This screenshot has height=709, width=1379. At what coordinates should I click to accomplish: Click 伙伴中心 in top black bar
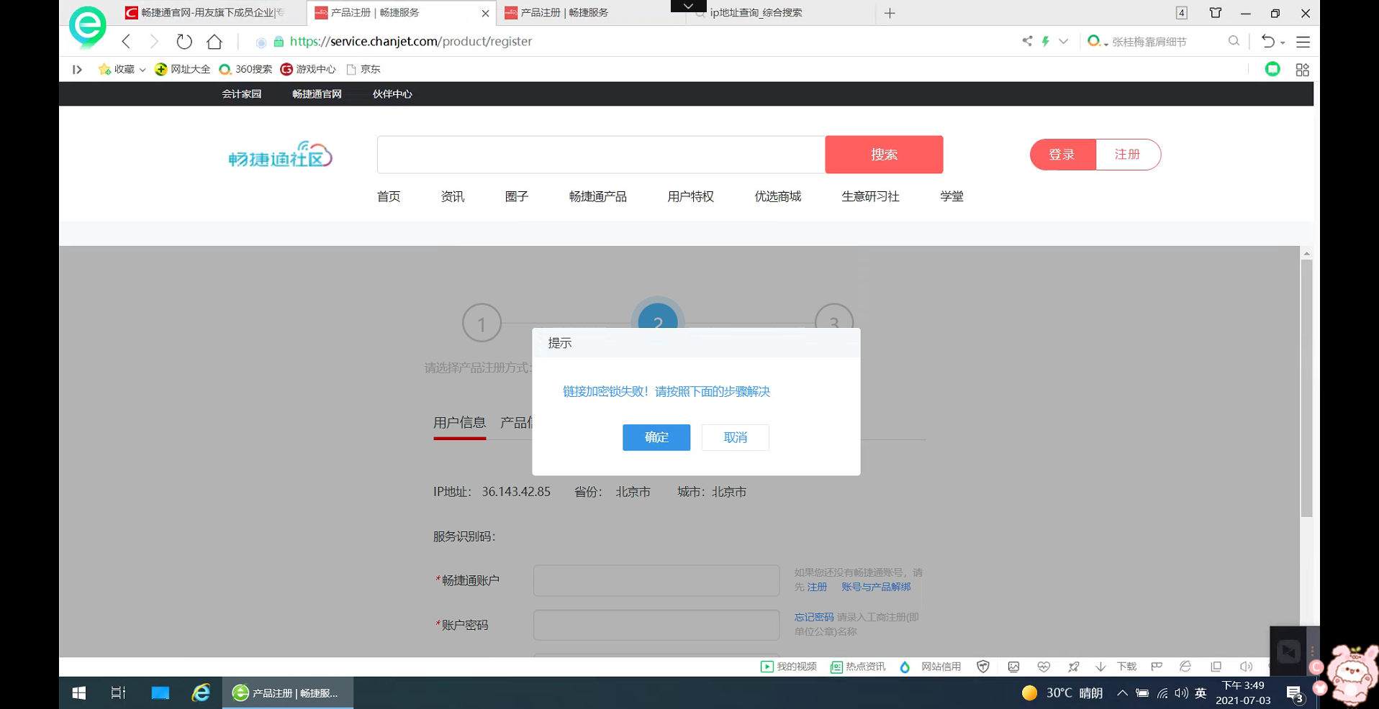(x=392, y=94)
